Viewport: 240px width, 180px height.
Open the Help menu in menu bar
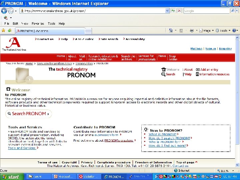click(x=62, y=24)
